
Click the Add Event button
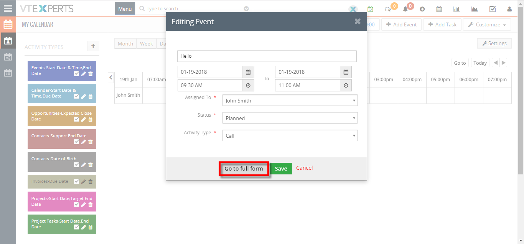(401, 24)
